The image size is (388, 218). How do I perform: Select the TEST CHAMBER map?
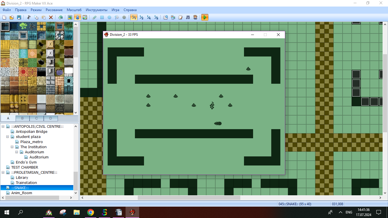24,167
